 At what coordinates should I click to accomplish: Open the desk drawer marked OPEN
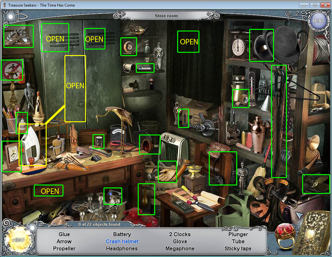pos(49,191)
